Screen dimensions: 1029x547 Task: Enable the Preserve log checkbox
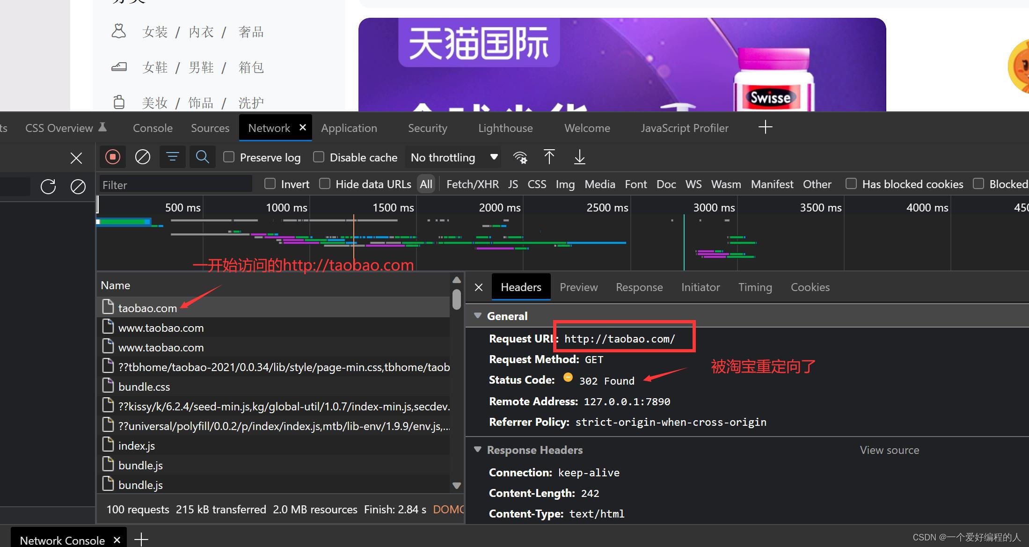(229, 157)
